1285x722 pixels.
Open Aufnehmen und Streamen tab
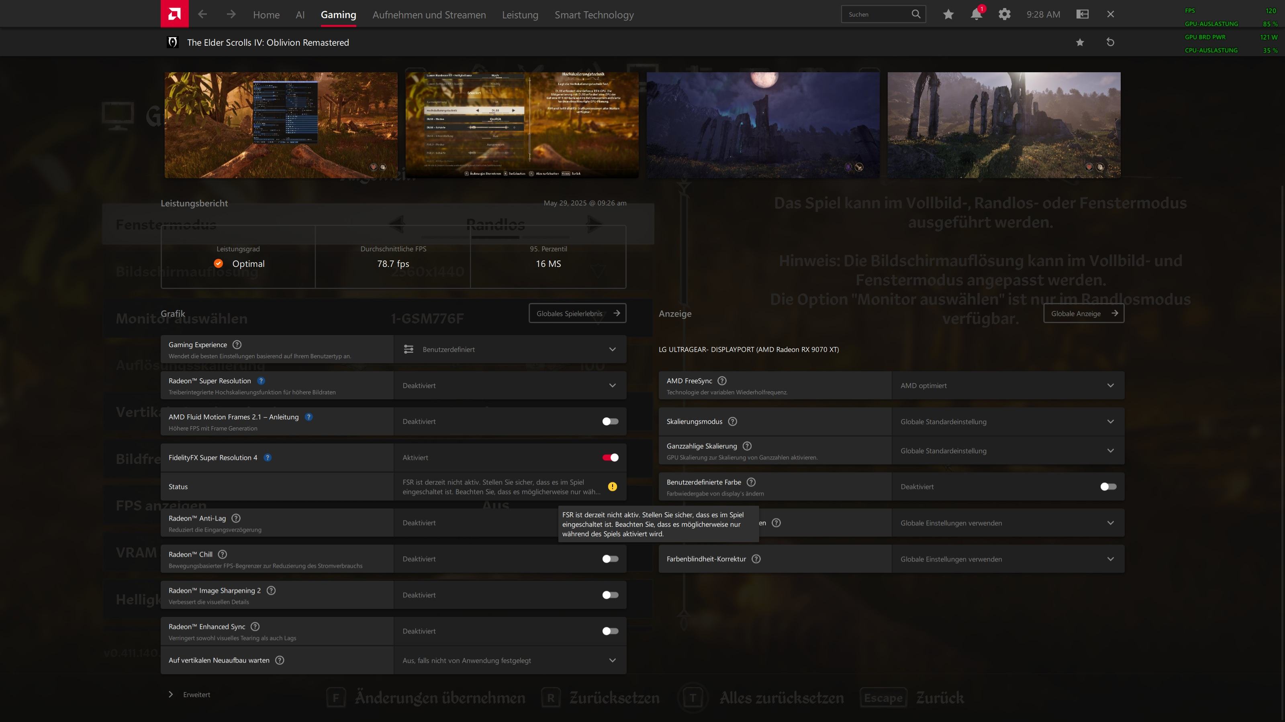click(x=429, y=15)
